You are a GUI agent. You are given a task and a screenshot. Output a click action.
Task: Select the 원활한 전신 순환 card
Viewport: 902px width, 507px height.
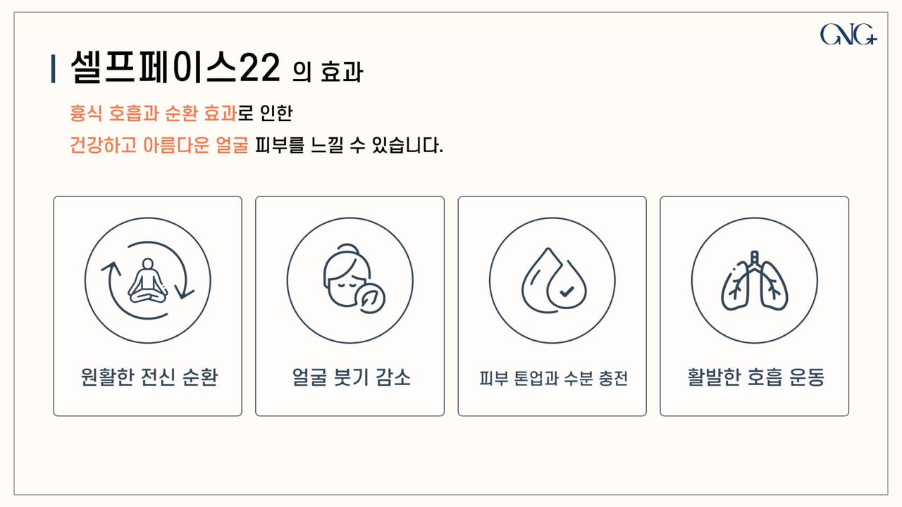[148, 306]
